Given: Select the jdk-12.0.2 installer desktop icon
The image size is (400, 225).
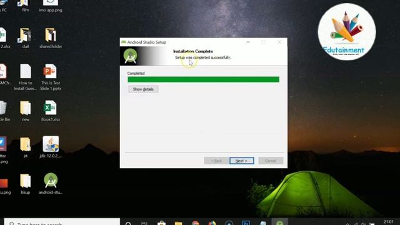Looking at the screenshot, I should tap(51, 147).
